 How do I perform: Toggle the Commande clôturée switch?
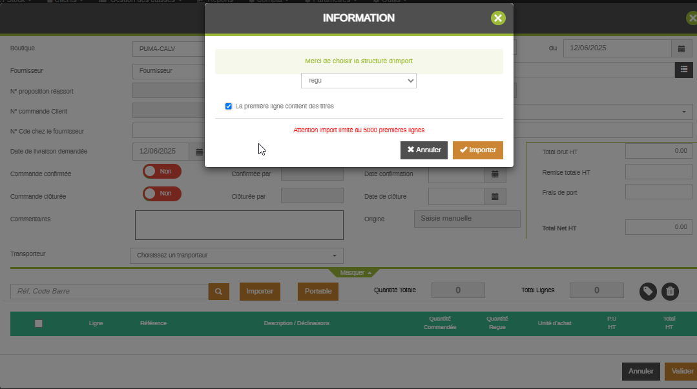[162, 194]
